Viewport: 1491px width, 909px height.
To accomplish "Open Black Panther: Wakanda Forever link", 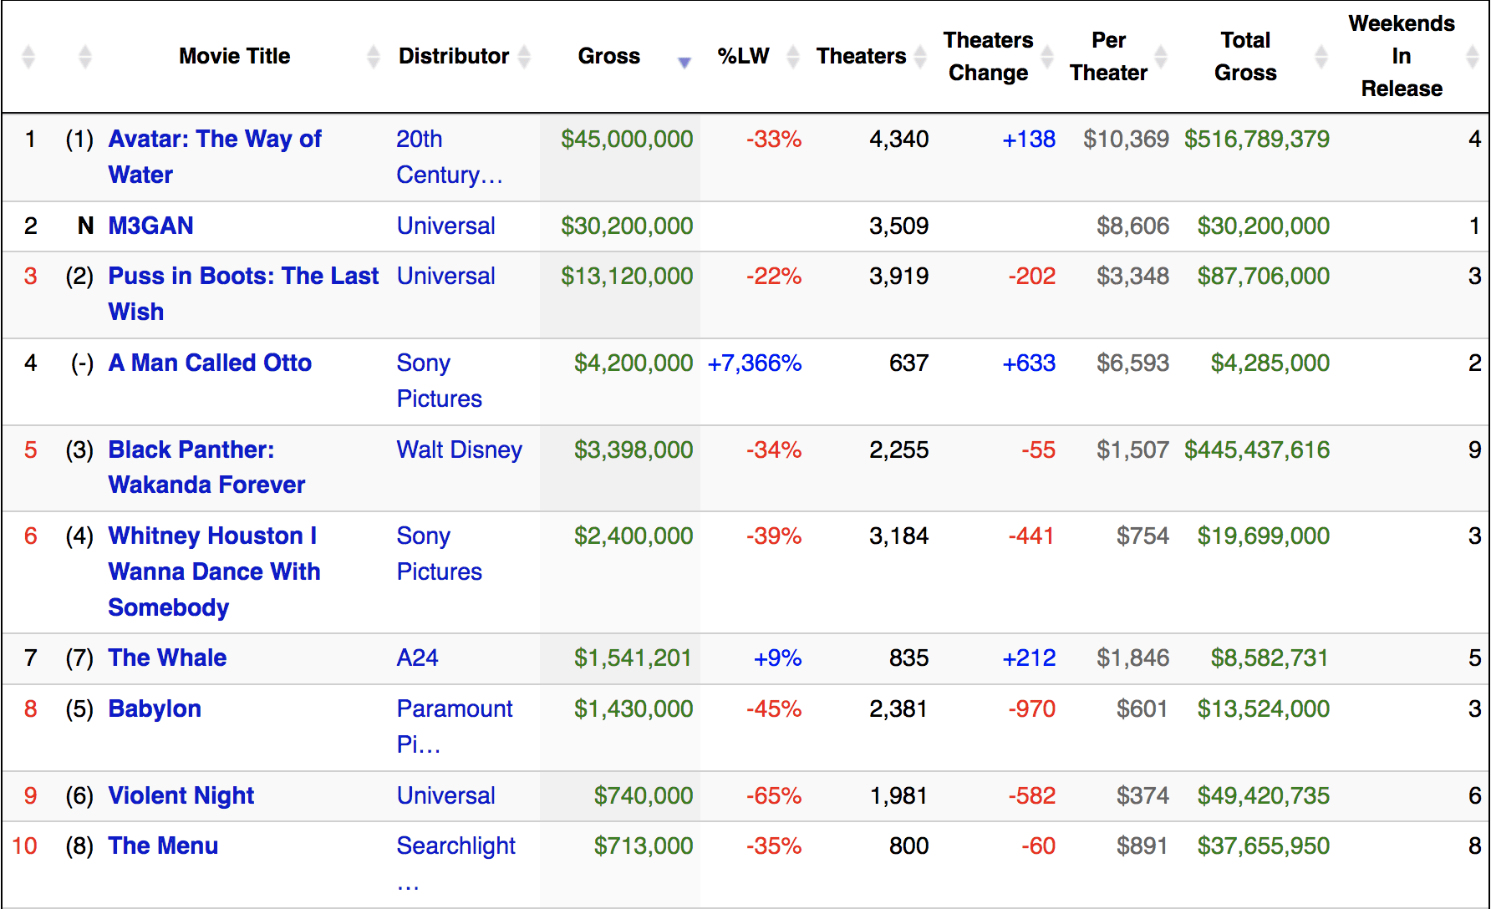I will click(x=206, y=467).
